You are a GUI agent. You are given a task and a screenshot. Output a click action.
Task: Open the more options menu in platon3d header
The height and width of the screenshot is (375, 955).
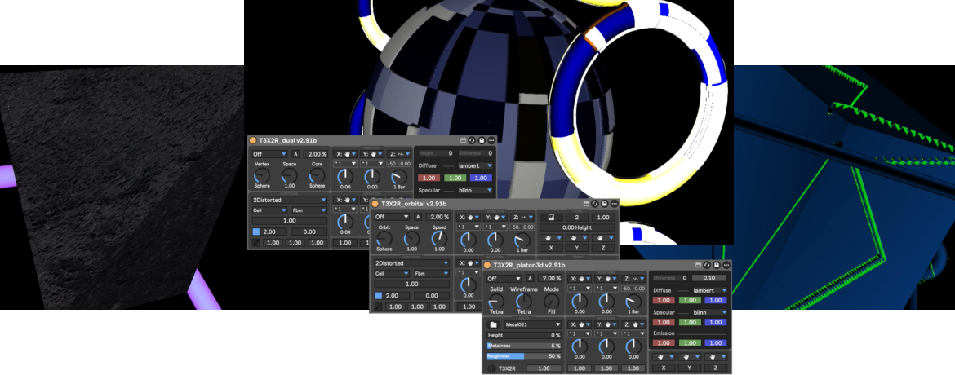coord(726,265)
